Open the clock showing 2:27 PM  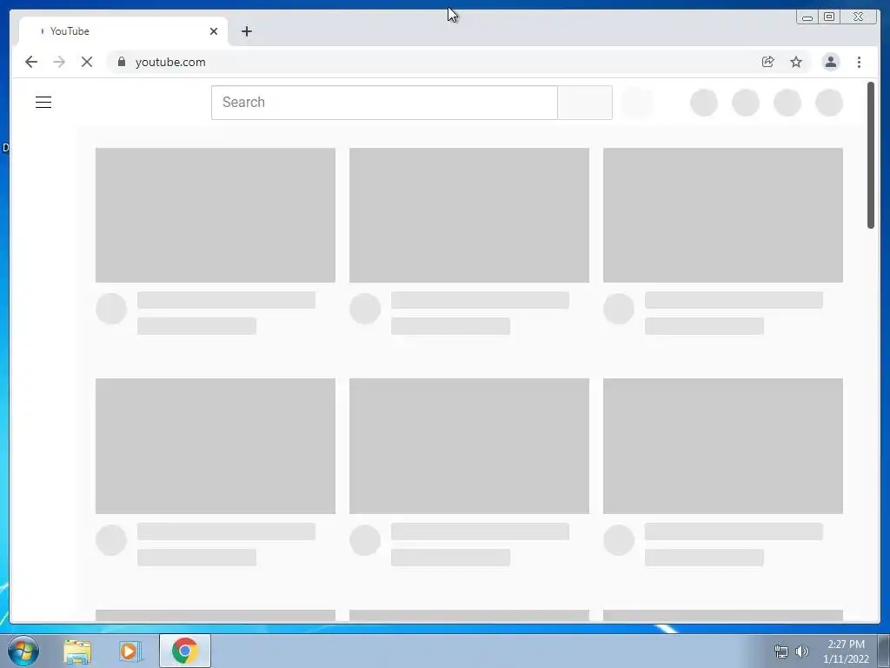[846, 651]
